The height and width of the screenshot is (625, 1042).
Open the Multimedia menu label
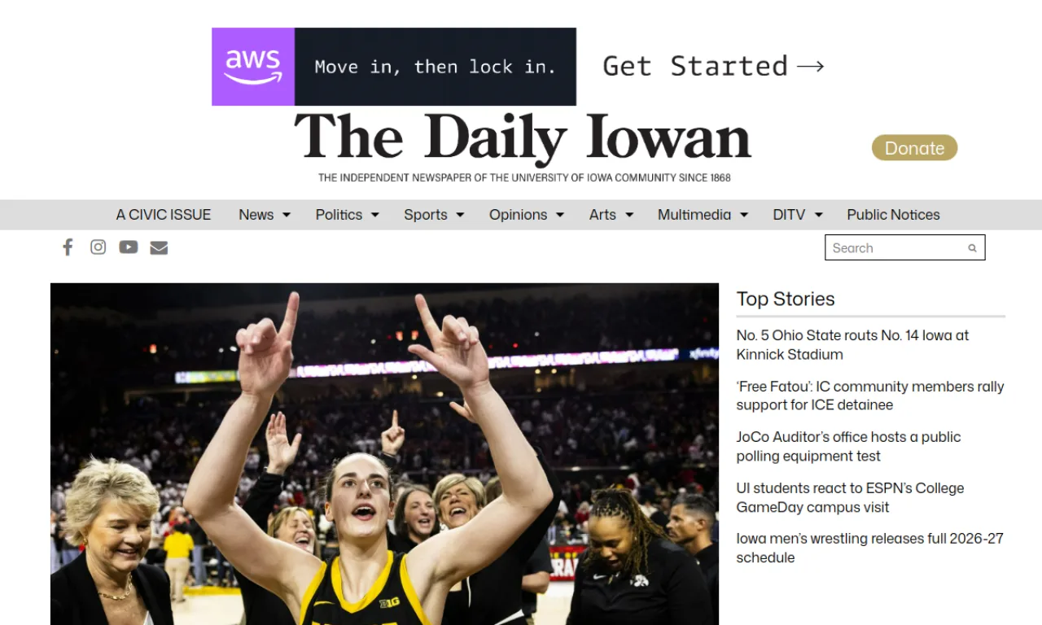click(x=694, y=215)
